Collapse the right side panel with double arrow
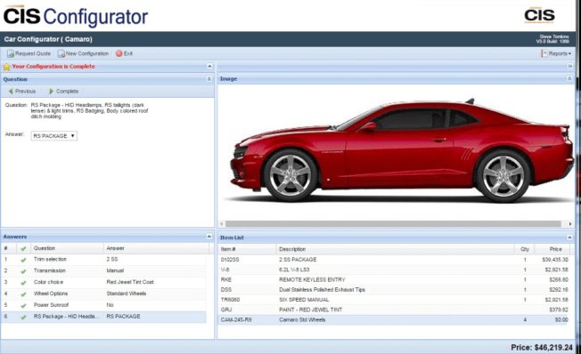Viewport: 581px width, 354px height. (x=570, y=66)
